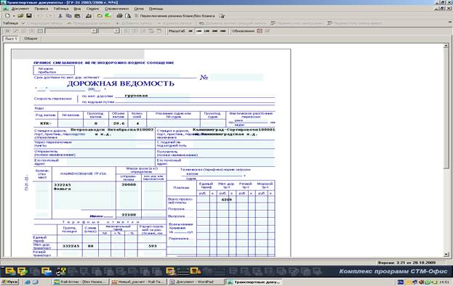The image size is (453, 286).
Task: Click vertical scrollbar up arrow
Action: [x=446, y=46]
